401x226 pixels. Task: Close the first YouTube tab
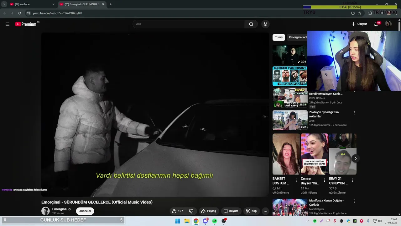[x=53, y=4]
